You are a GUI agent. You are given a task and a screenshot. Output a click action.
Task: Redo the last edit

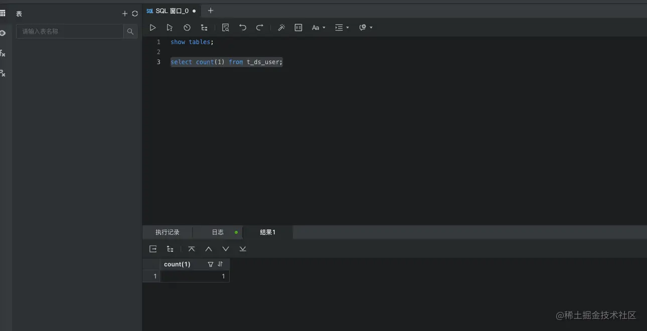[x=259, y=28]
